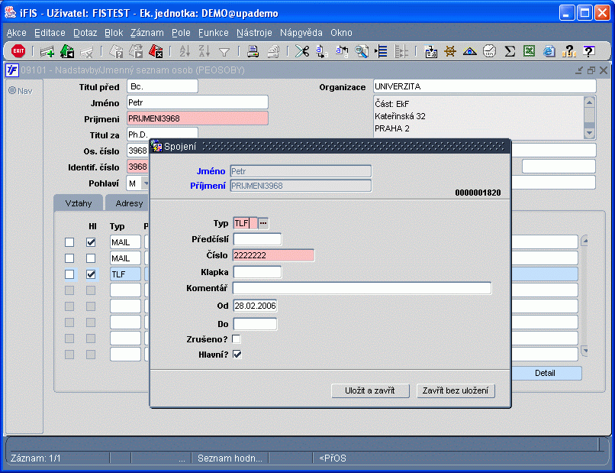Click the insert new record icon
This screenshot has height=473, width=615.
(47, 51)
